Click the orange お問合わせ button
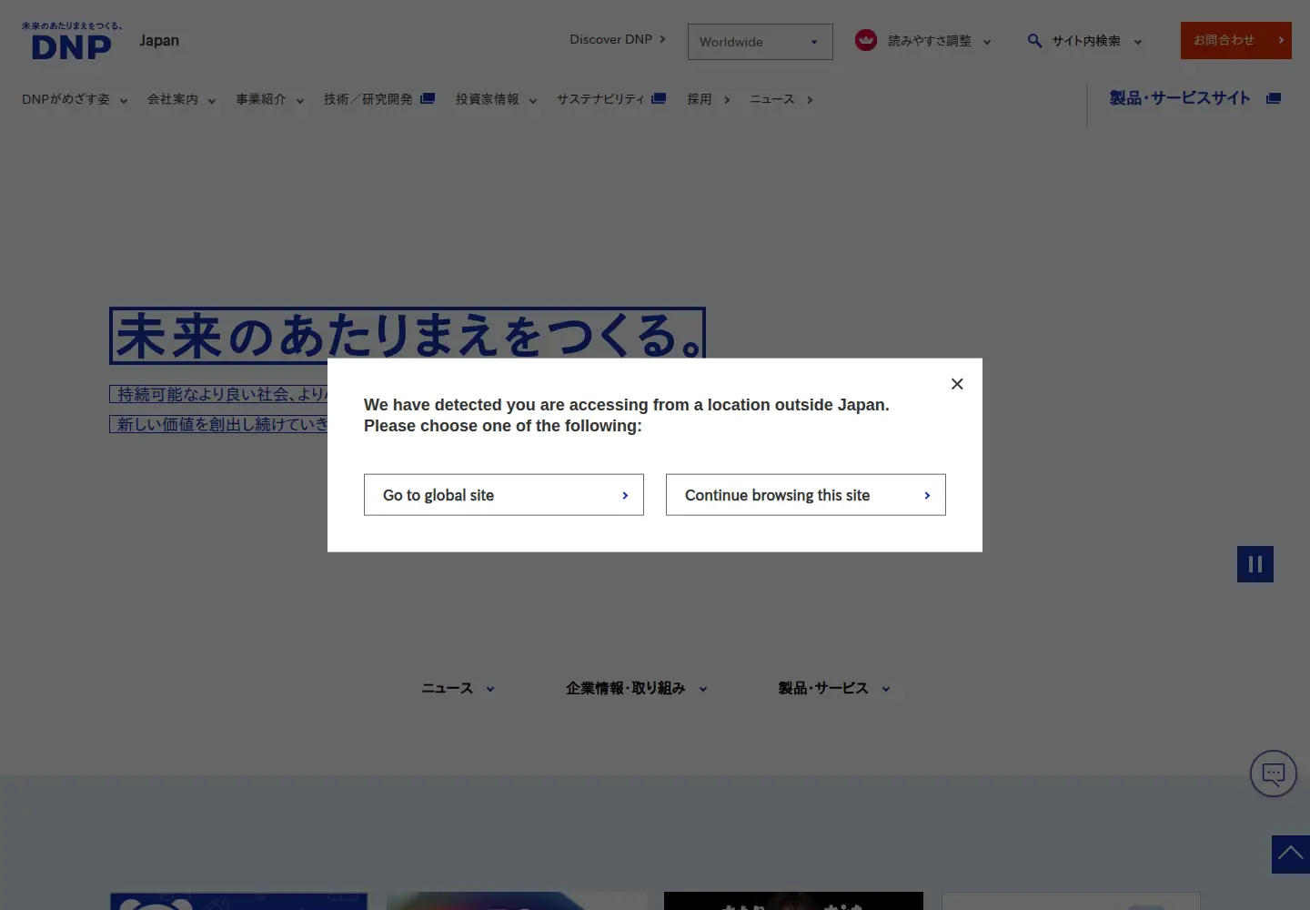Screen dimensions: 1310x910 coord(1236,41)
